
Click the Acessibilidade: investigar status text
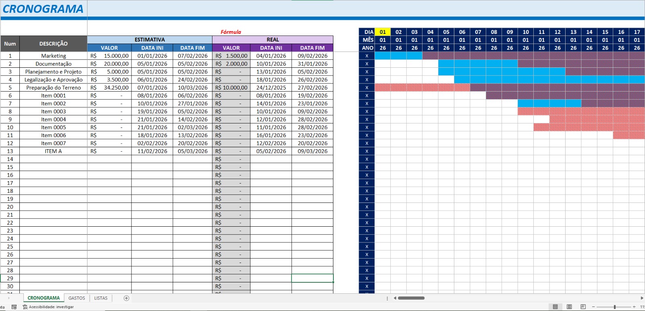(x=51, y=307)
